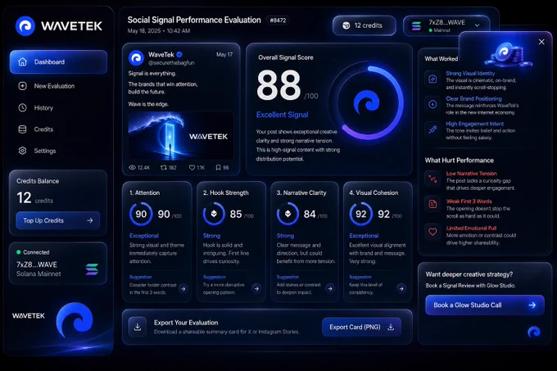Viewport: 557px width, 371px height.
Task: Click the 'Weak First 3 Words' heading
Action: coord(469,201)
